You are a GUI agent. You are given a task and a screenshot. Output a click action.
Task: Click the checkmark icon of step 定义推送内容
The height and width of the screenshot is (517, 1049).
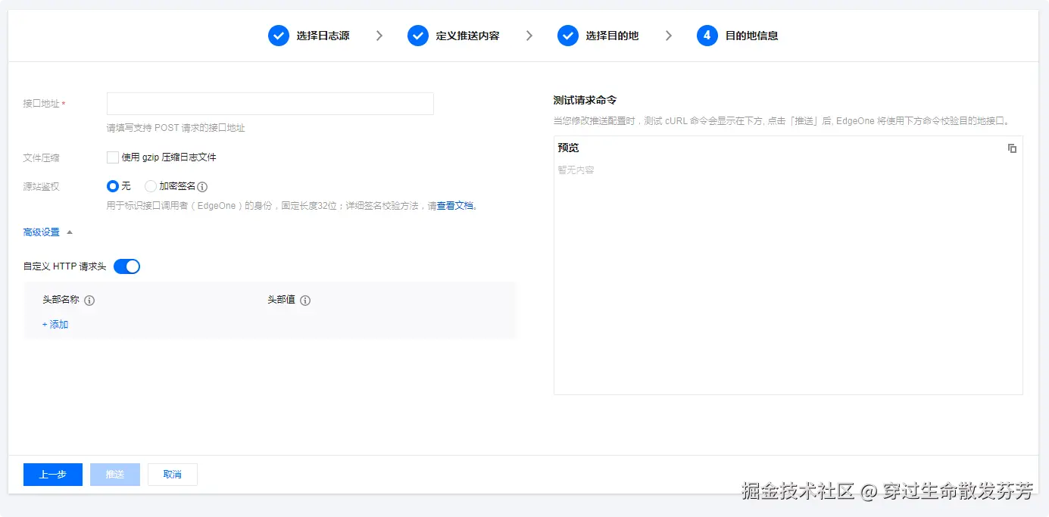(x=417, y=35)
